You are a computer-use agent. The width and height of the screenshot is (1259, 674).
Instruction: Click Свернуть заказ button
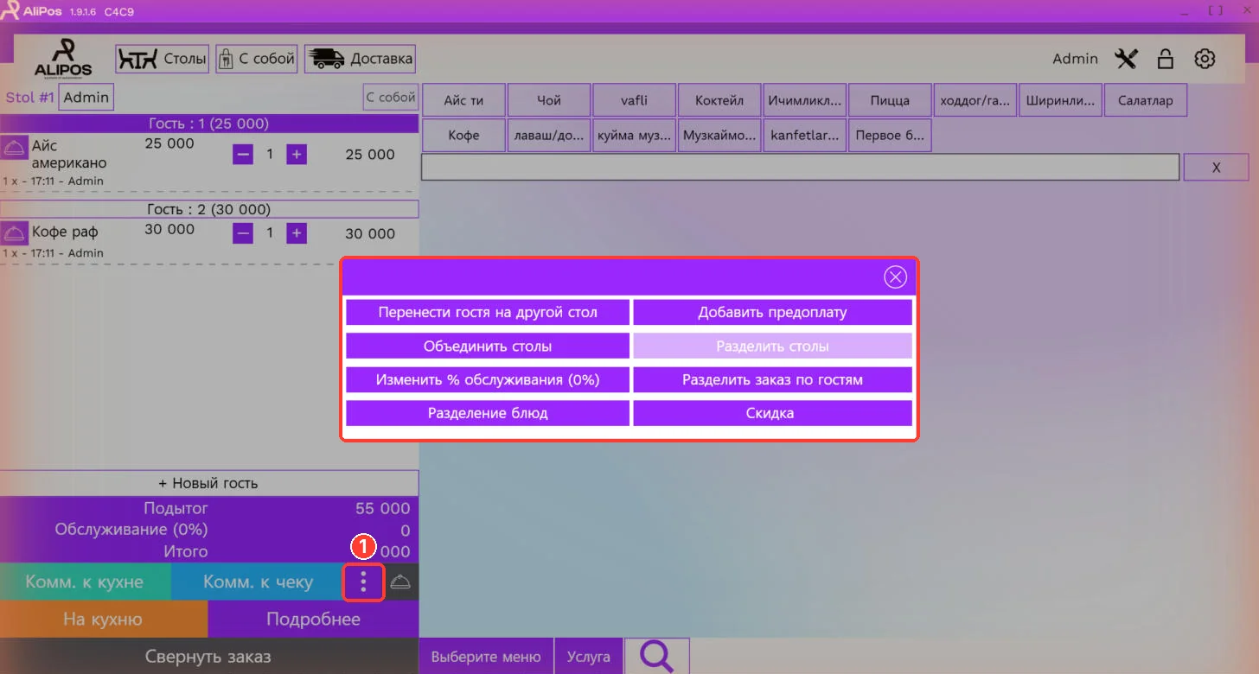[x=208, y=656]
